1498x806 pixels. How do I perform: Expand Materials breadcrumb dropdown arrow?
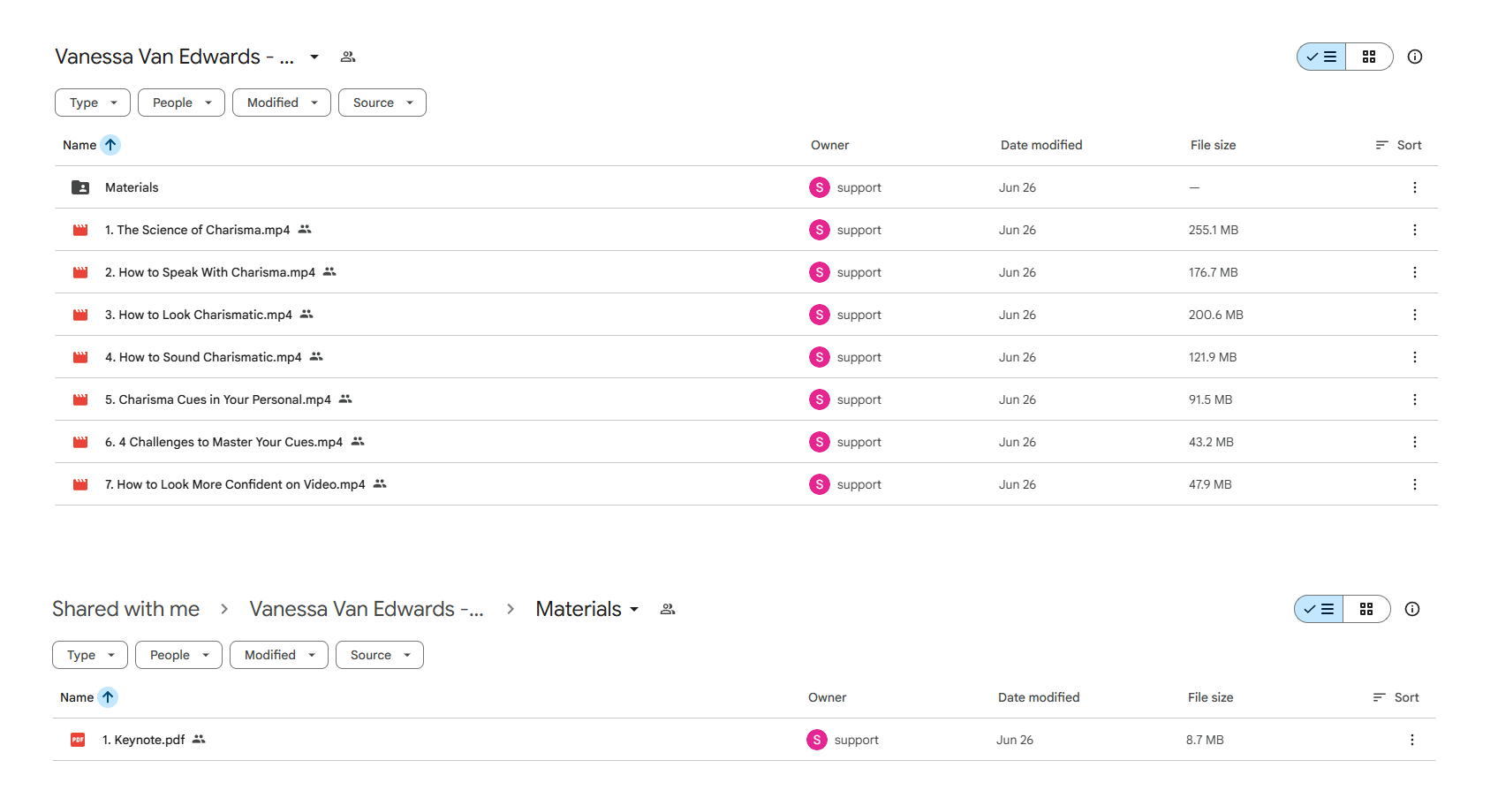click(x=634, y=609)
